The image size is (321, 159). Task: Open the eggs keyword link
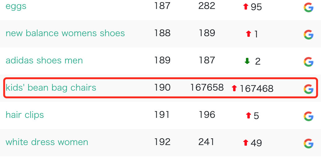click(x=16, y=6)
